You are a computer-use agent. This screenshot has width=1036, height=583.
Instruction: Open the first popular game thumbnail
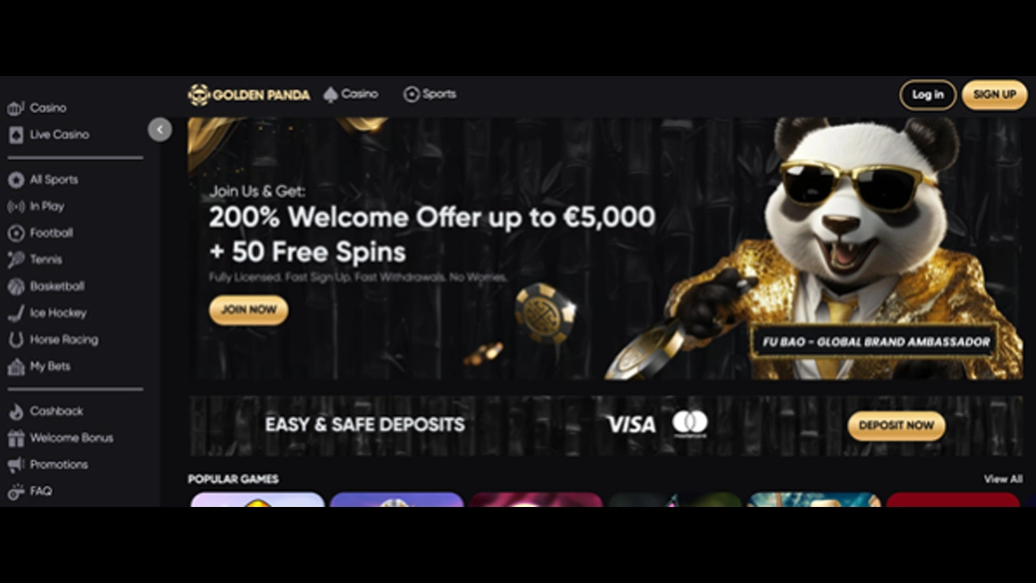[257, 499]
